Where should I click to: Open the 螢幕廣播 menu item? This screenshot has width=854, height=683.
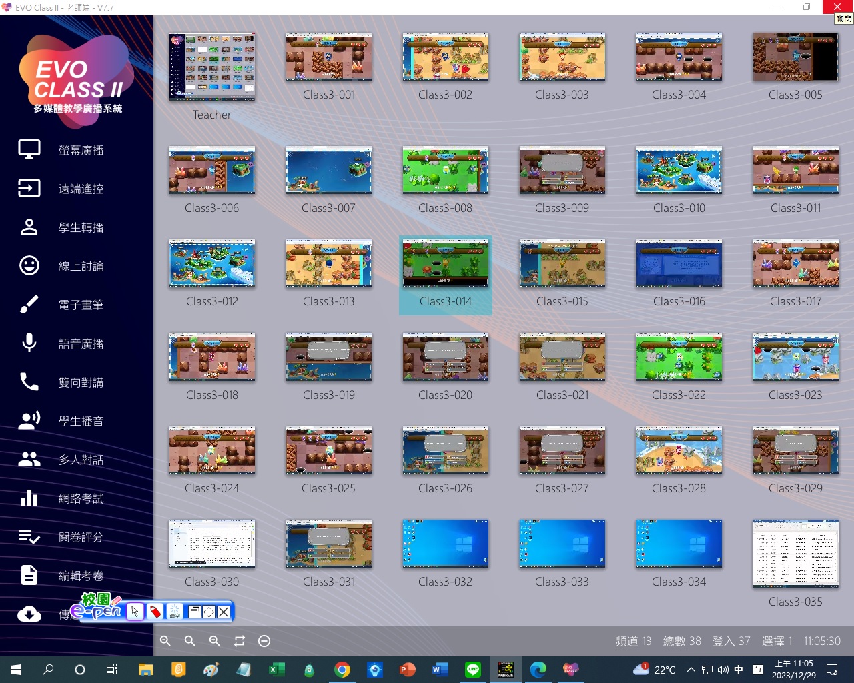[x=77, y=150]
